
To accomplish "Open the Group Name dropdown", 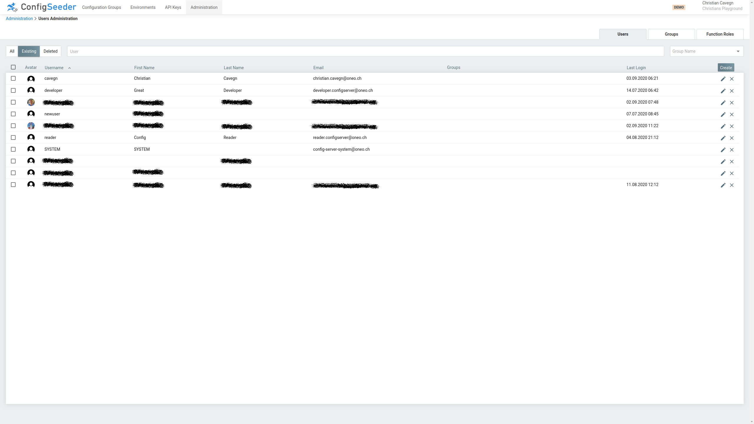I will tap(706, 51).
